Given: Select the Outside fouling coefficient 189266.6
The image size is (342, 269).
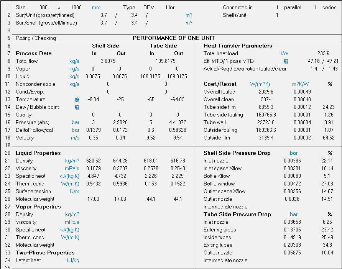Looking at the screenshot, I should (266, 130).
